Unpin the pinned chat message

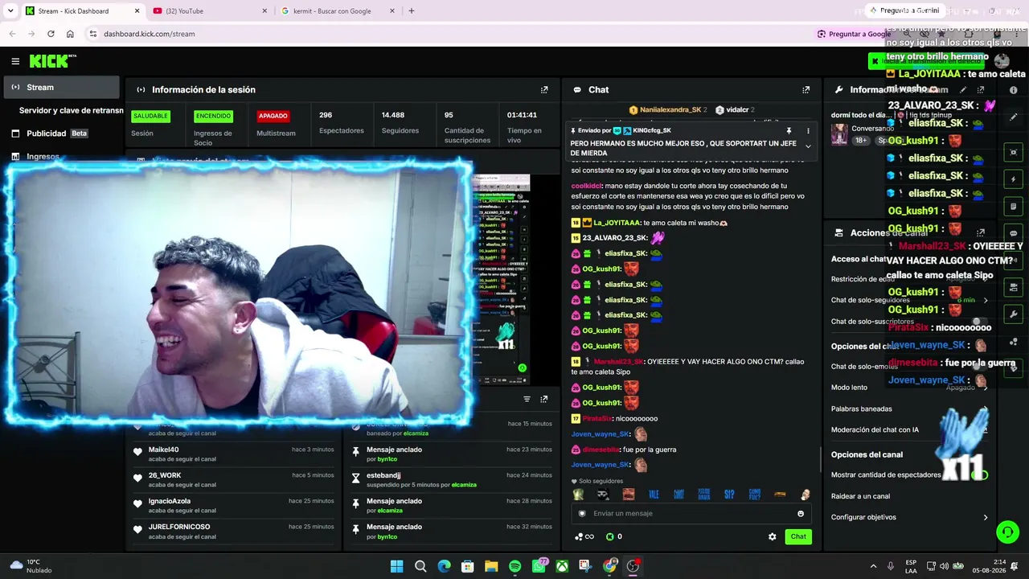coord(789,131)
